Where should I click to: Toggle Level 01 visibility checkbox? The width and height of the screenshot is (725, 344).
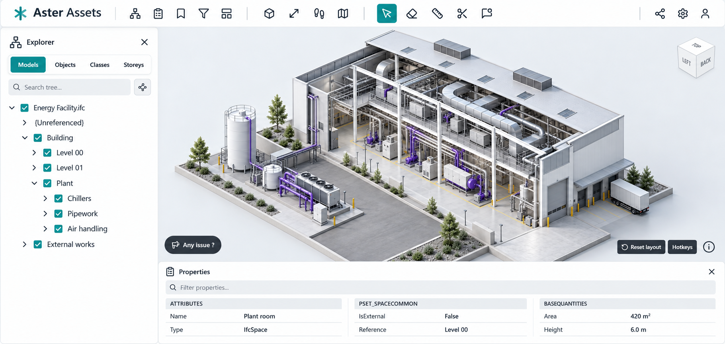pos(47,168)
